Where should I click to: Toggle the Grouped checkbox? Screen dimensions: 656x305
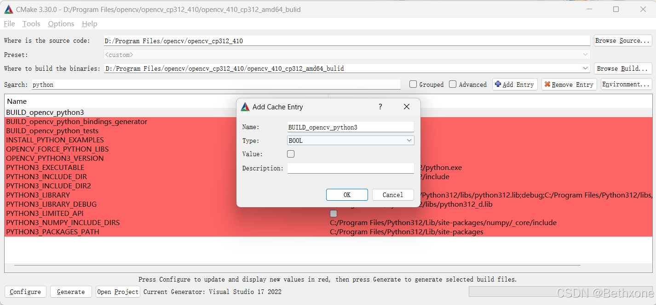[x=413, y=85]
